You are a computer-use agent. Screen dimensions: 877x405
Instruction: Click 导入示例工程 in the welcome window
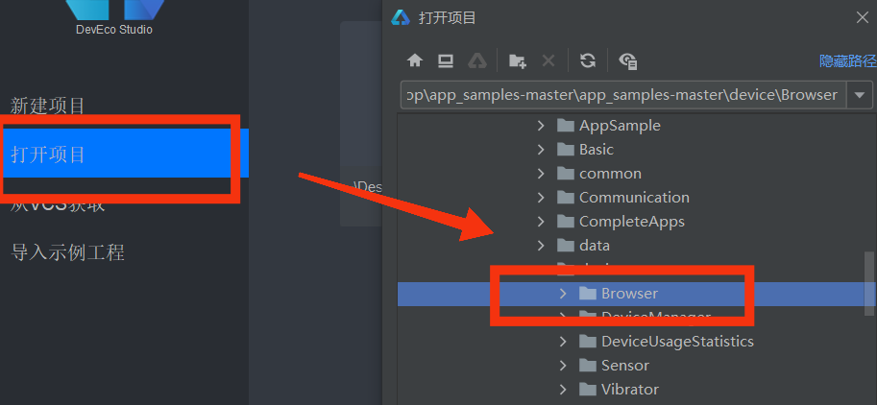pos(67,252)
